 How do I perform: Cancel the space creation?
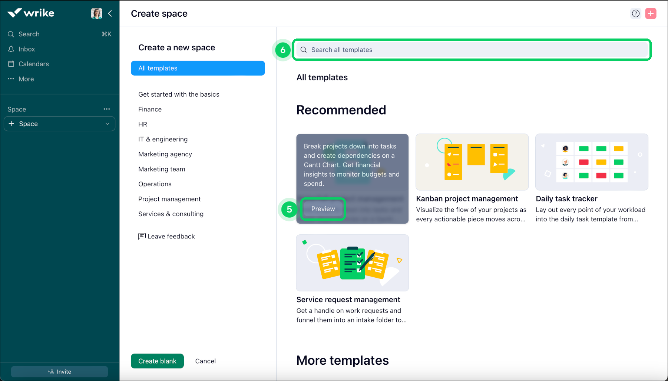point(205,361)
